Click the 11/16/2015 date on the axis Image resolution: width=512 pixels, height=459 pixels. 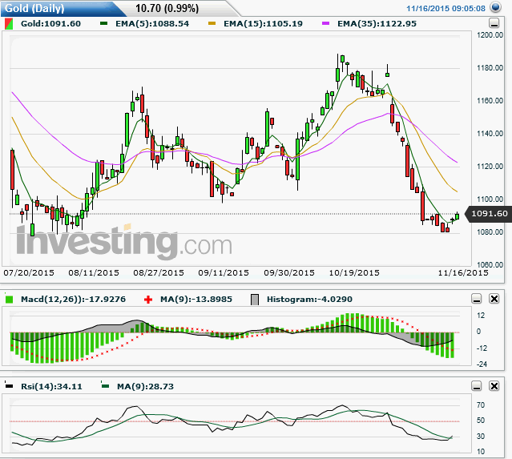tap(463, 272)
